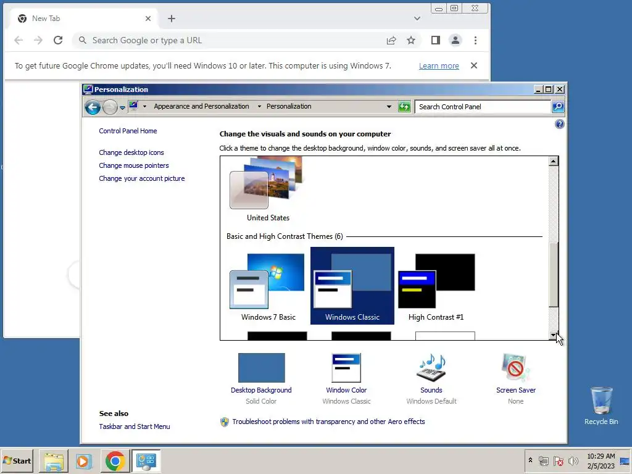Image resolution: width=632 pixels, height=474 pixels.
Task: Click the Desktop Background link text
Action: click(261, 390)
